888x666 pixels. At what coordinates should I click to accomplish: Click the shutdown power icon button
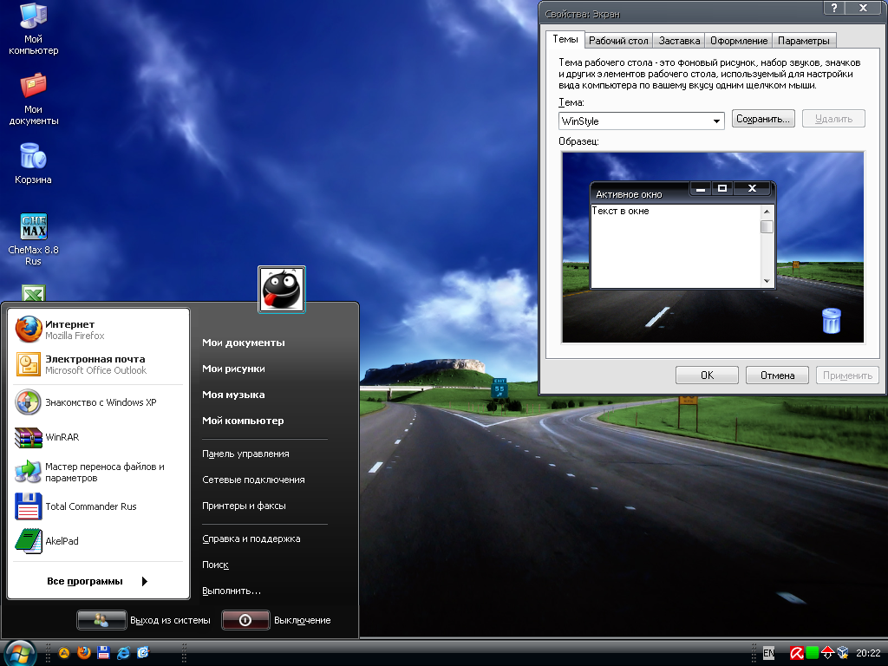pyautogui.click(x=245, y=620)
